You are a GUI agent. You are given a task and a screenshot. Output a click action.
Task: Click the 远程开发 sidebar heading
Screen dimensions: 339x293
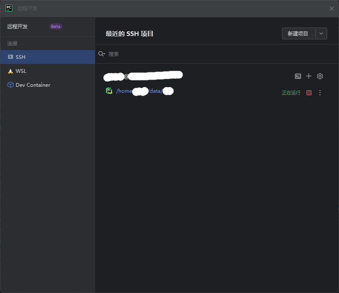click(17, 26)
